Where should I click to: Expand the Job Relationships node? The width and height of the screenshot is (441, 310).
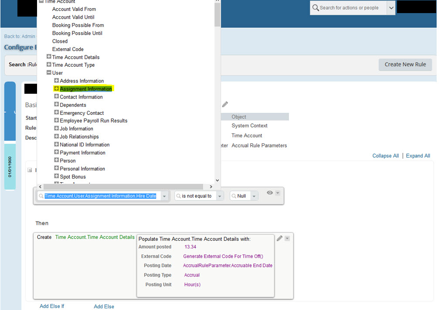[57, 136]
